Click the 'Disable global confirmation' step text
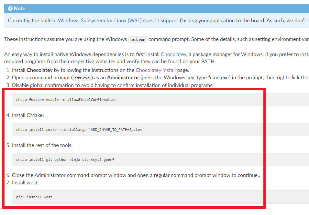Screen dimensions: 309x215 [x=113, y=85]
